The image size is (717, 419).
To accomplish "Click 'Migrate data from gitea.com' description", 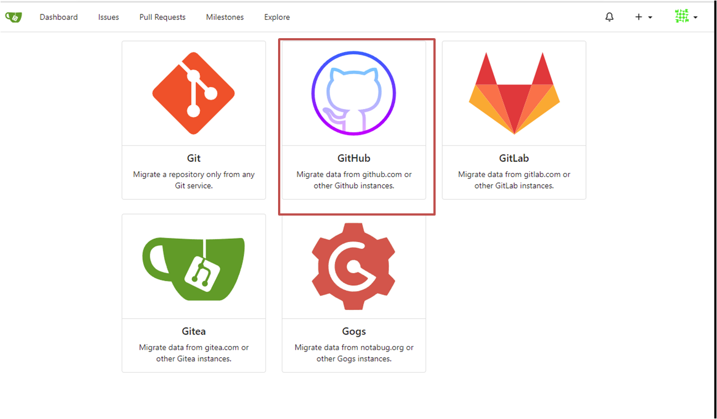I will point(193,353).
